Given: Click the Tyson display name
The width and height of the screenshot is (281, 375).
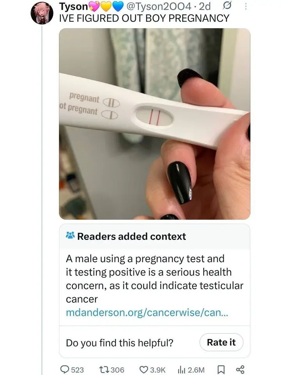Looking at the screenshot, I should click(74, 7).
